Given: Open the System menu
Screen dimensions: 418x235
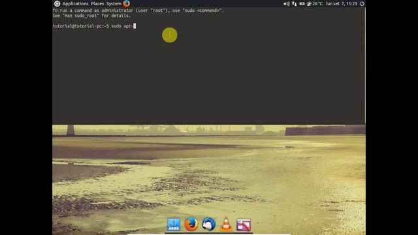Looking at the screenshot, I should (114, 4).
